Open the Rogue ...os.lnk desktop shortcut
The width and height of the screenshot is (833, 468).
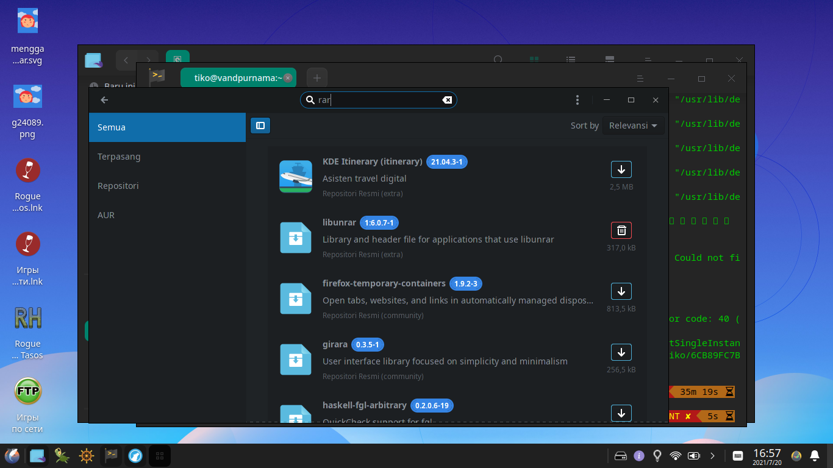coord(27,185)
